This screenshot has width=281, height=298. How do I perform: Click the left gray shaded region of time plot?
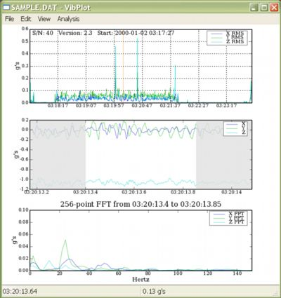[58, 154]
